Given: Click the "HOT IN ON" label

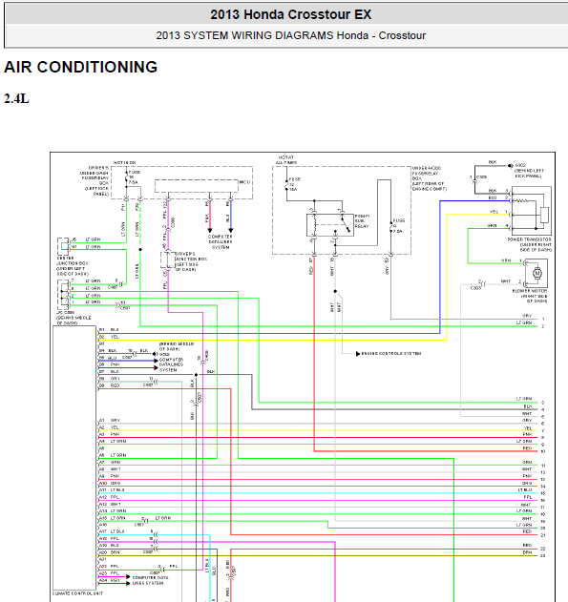Looking at the screenshot, I should click(124, 163).
